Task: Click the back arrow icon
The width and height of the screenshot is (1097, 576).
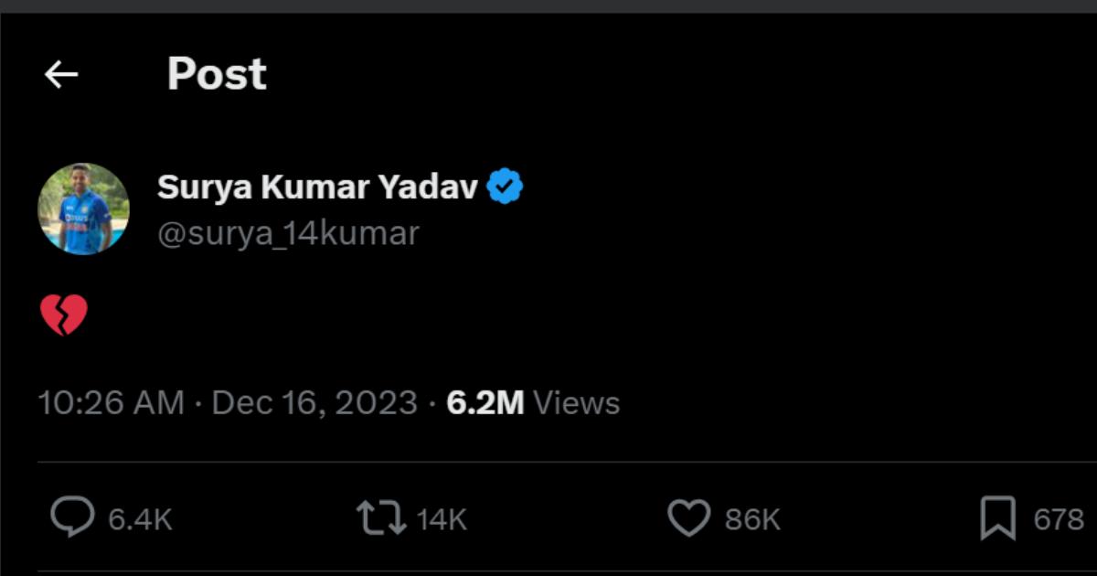Action: click(x=61, y=75)
